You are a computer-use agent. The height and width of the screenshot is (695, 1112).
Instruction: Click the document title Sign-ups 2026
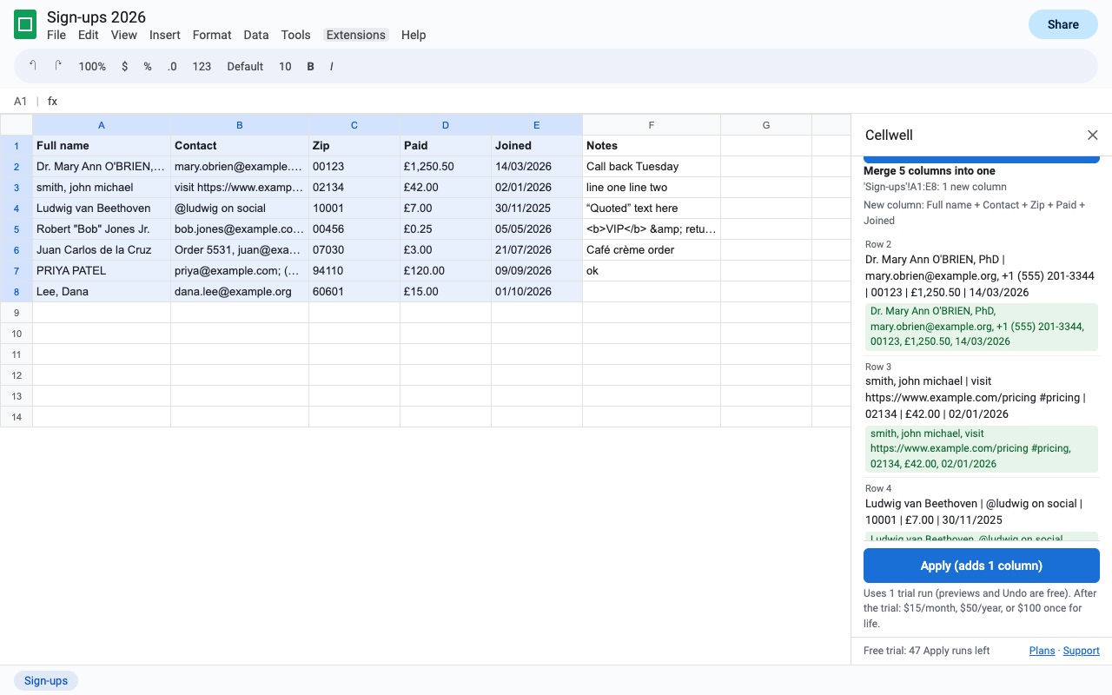click(96, 17)
